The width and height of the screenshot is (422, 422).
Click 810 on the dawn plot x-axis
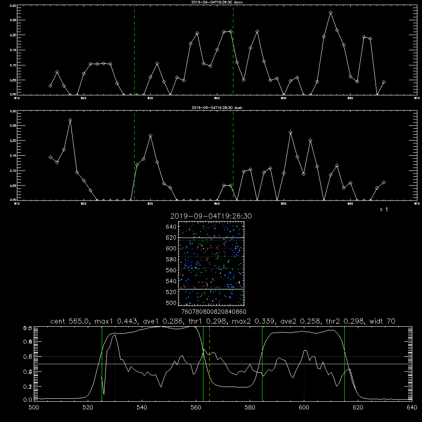17,98
